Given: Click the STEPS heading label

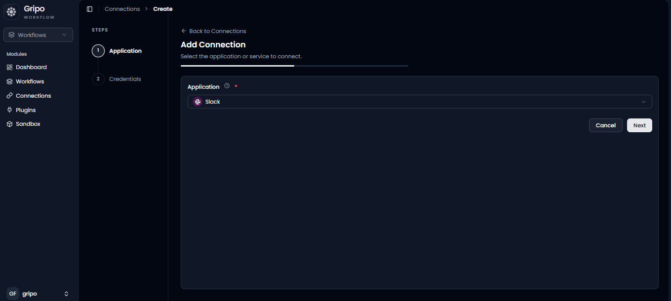Looking at the screenshot, I should click(x=100, y=30).
